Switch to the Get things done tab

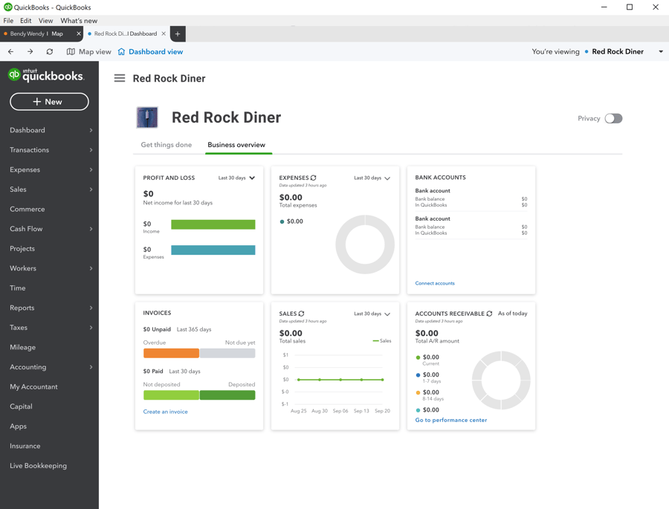[166, 144]
